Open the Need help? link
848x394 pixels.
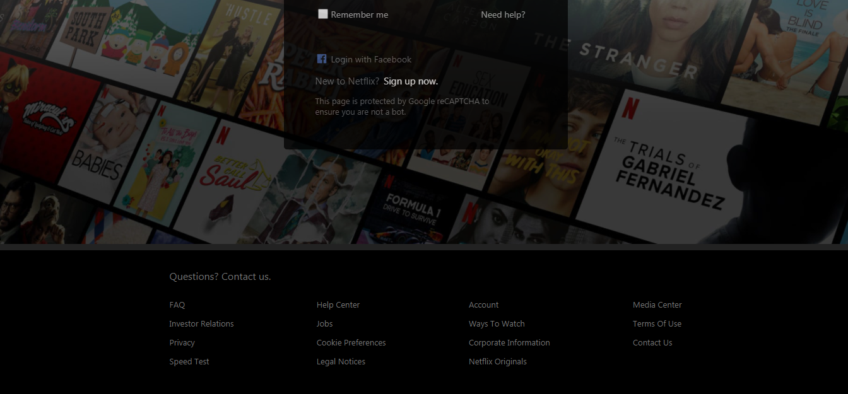coord(503,14)
